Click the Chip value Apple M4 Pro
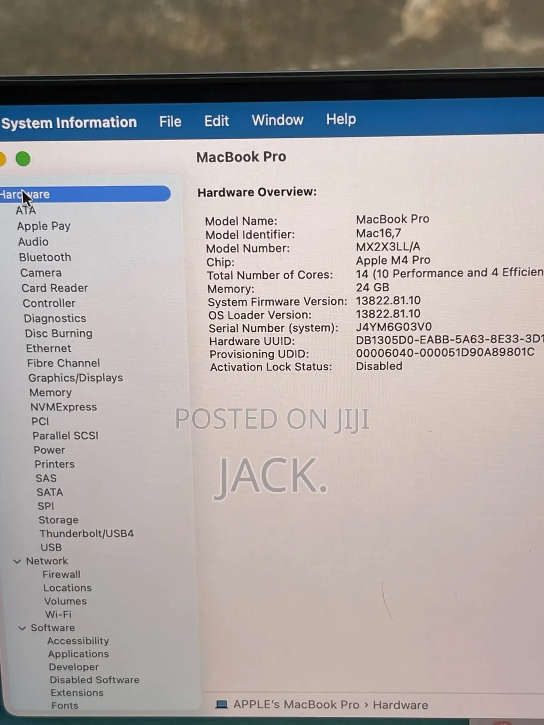Screen dimensions: 544x725 pyautogui.click(x=393, y=260)
